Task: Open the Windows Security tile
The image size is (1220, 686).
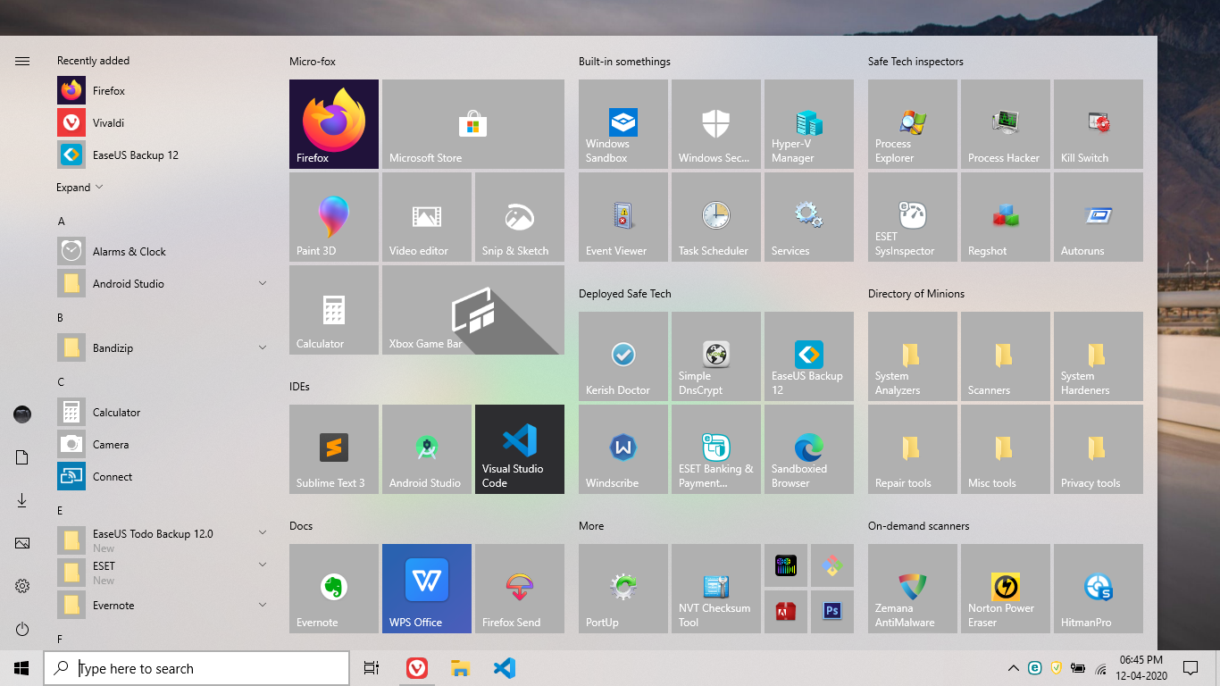Action: (x=716, y=124)
